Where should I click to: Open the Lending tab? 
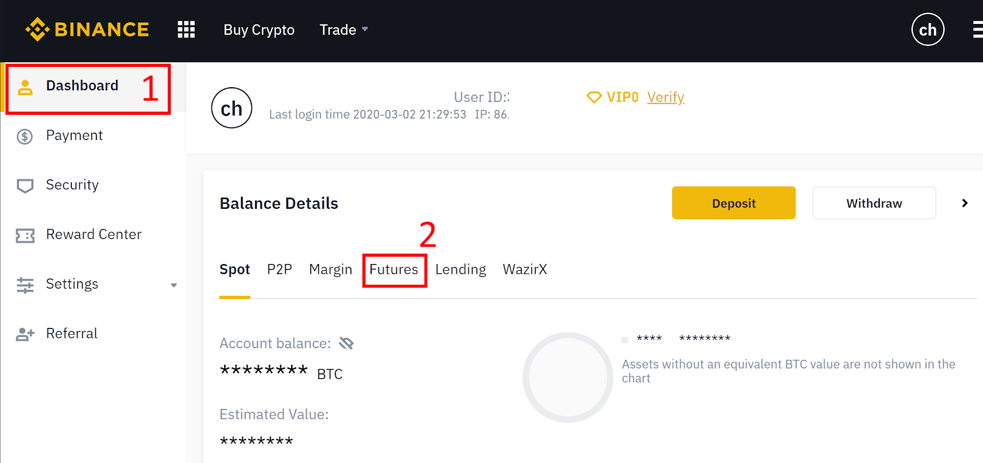coord(461,270)
